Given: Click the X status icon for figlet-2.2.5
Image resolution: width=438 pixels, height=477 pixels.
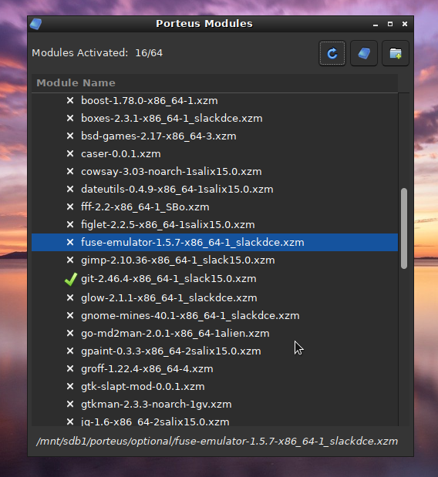Looking at the screenshot, I should 70,224.
